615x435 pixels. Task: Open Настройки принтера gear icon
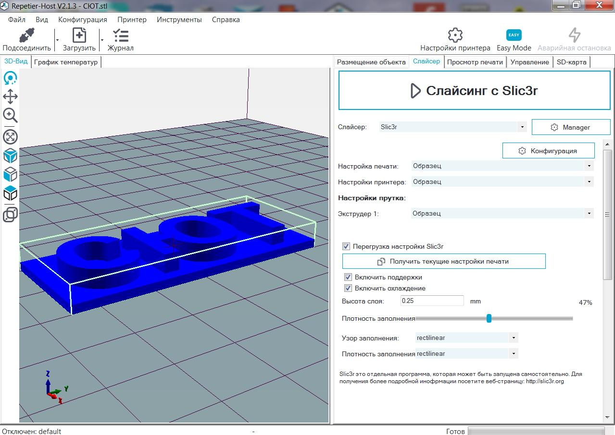coord(455,35)
